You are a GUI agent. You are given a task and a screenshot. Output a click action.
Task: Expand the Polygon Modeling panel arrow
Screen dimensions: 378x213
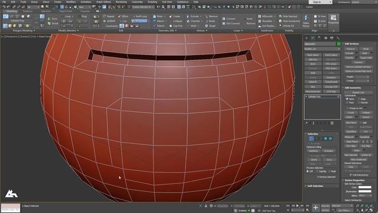(34, 31)
